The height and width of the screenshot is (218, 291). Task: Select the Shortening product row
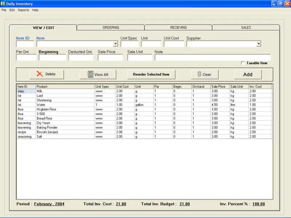click(144, 100)
